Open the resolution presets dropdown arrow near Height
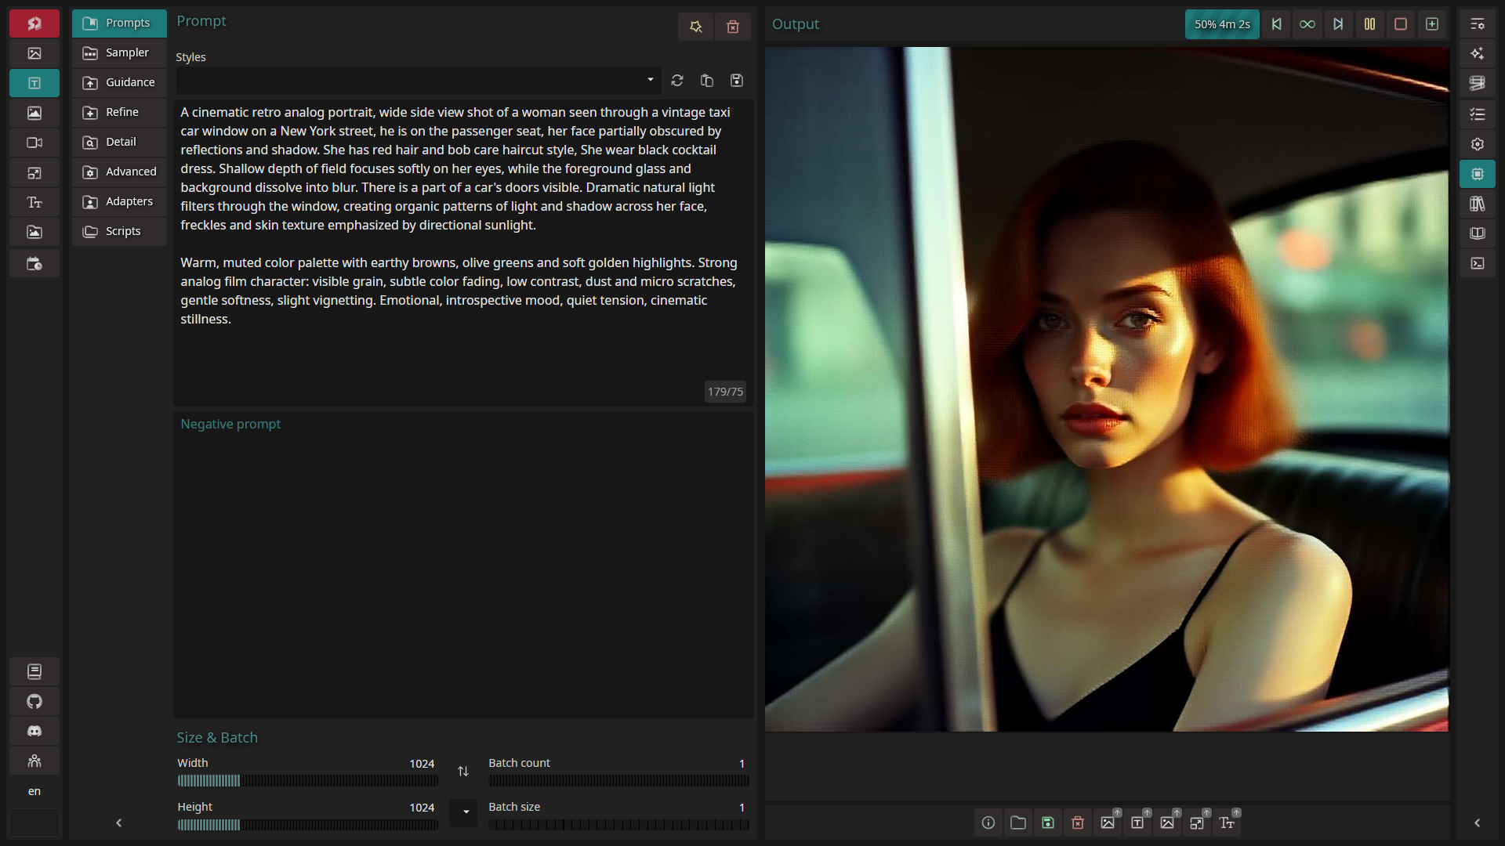The image size is (1505, 846). click(x=466, y=812)
